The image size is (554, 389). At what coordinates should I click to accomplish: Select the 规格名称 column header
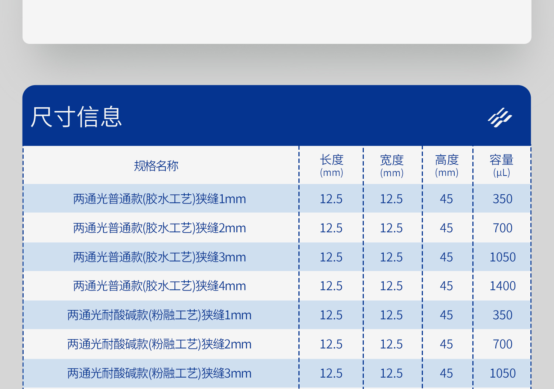[156, 166]
